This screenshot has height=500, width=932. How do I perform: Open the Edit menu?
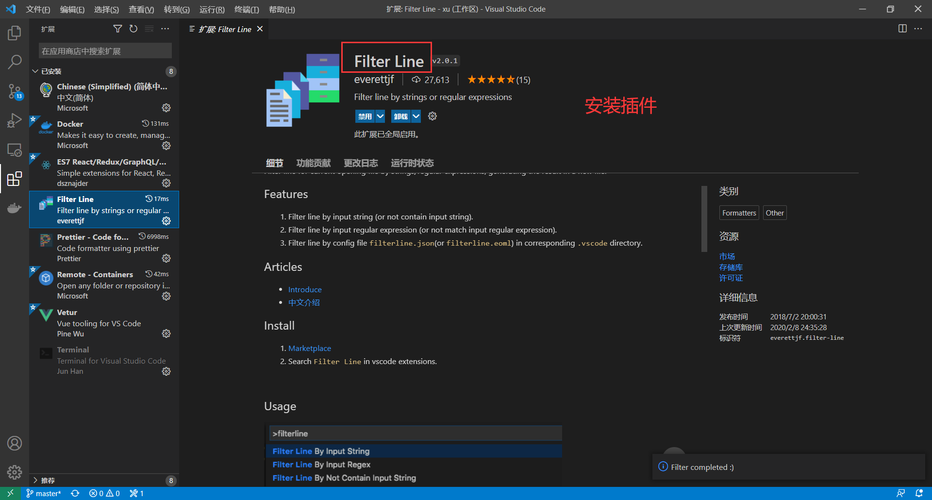pos(72,9)
